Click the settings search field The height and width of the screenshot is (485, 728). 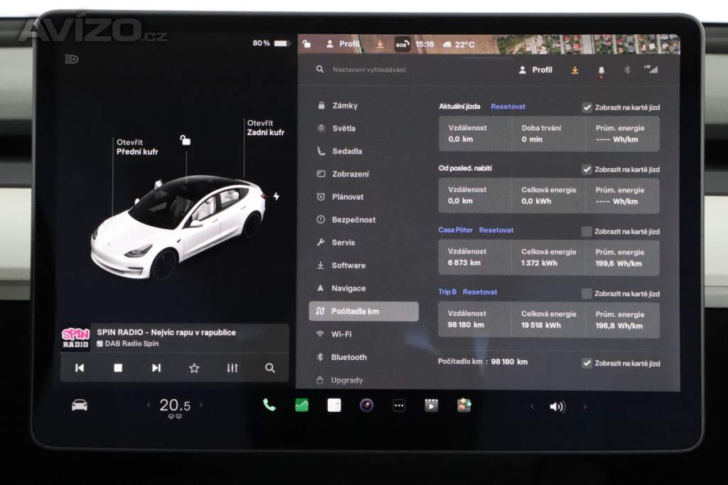tap(412, 70)
